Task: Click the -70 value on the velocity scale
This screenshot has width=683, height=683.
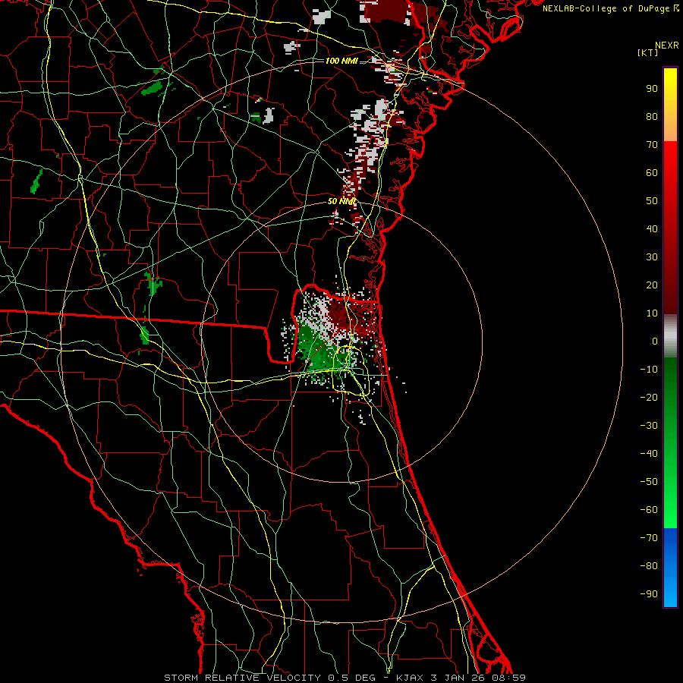Action: click(649, 538)
